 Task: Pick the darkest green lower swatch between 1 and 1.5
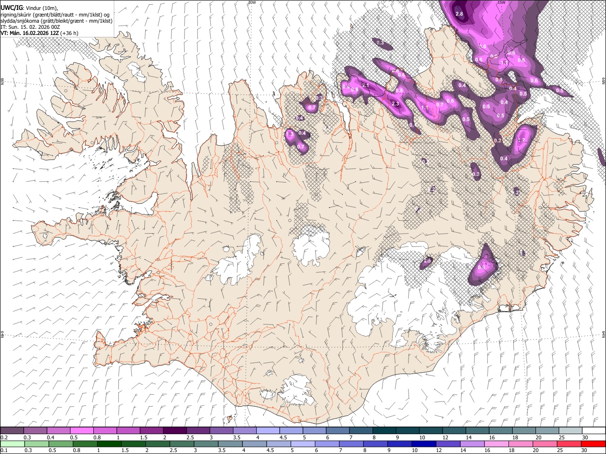(x=109, y=444)
